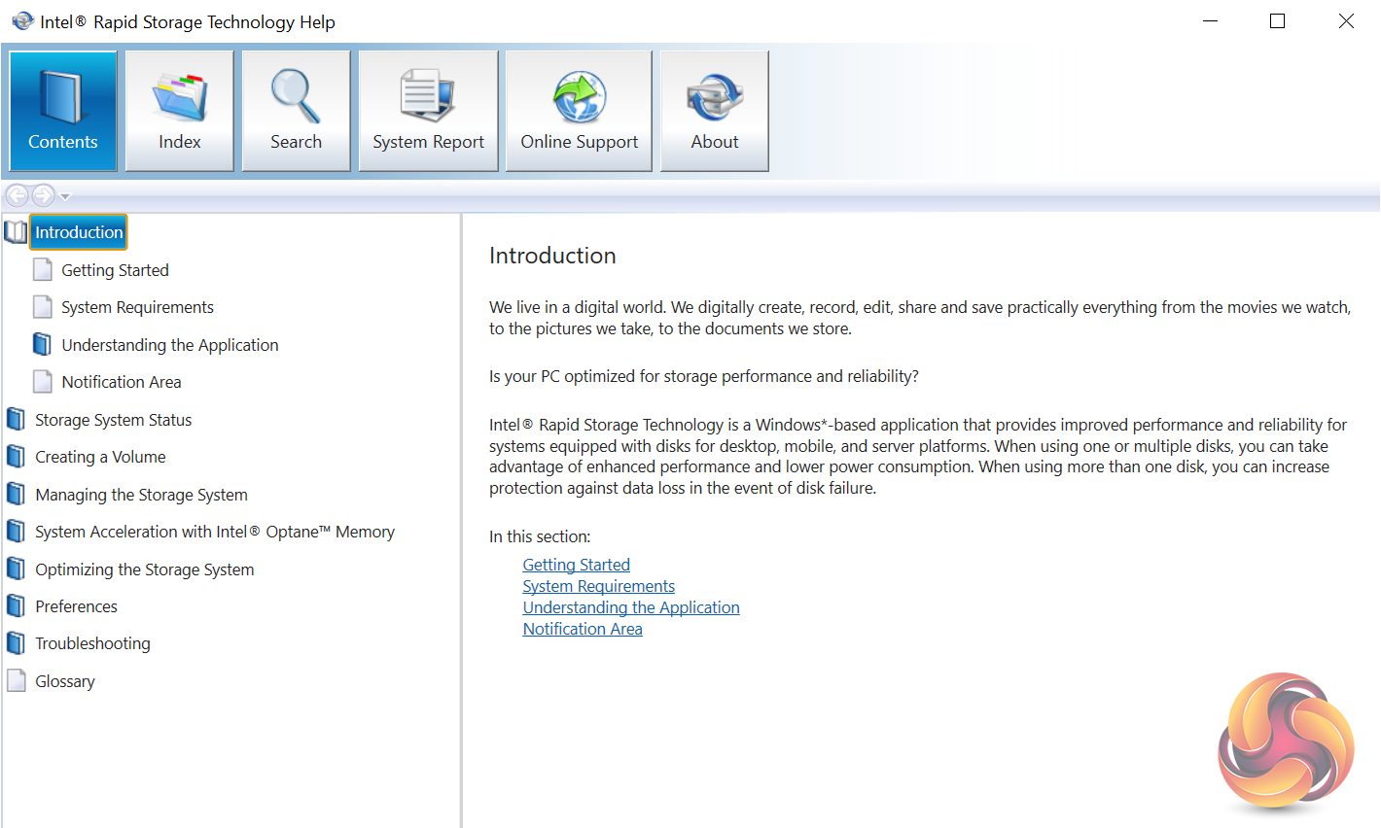1381x828 pixels.
Task: Minimize the Help window
Action: pyautogui.click(x=1211, y=21)
